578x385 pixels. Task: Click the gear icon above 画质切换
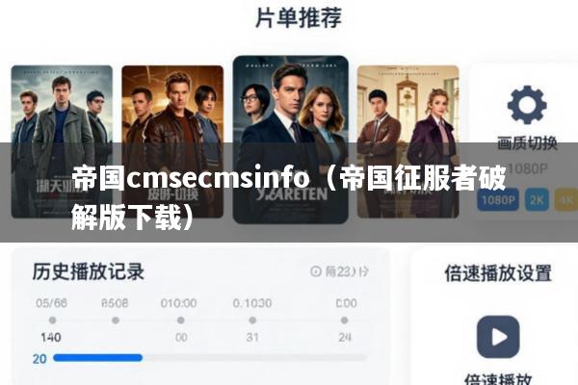pos(527,105)
